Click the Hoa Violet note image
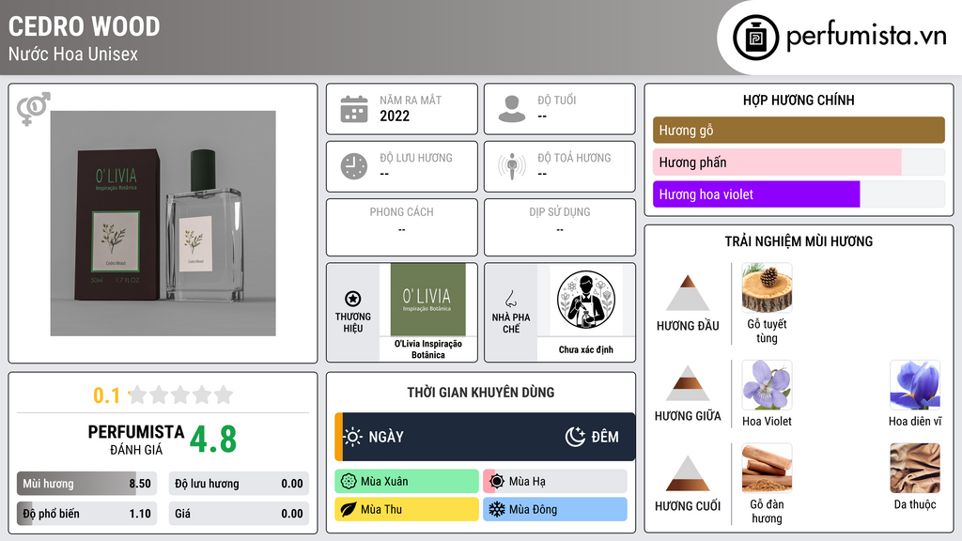This screenshot has height=541, width=962. (x=767, y=385)
